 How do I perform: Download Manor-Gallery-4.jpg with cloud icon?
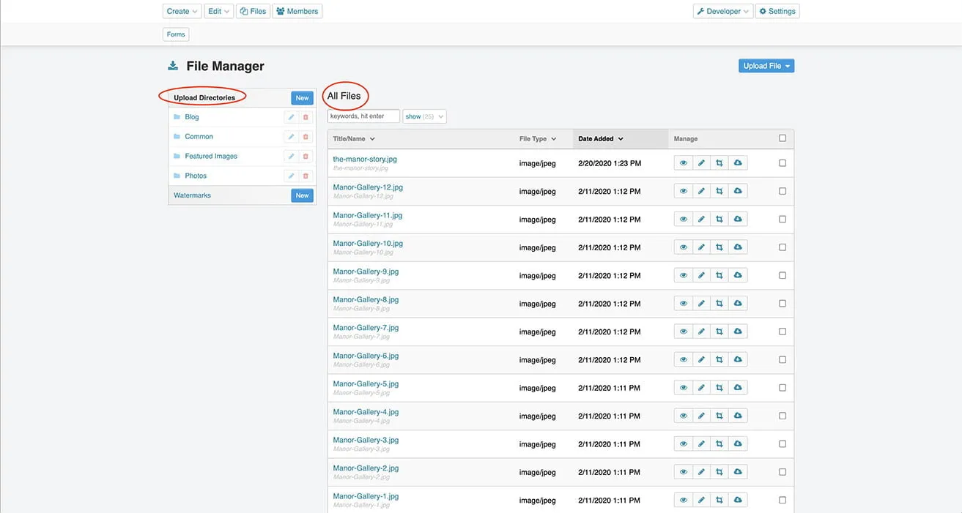738,416
